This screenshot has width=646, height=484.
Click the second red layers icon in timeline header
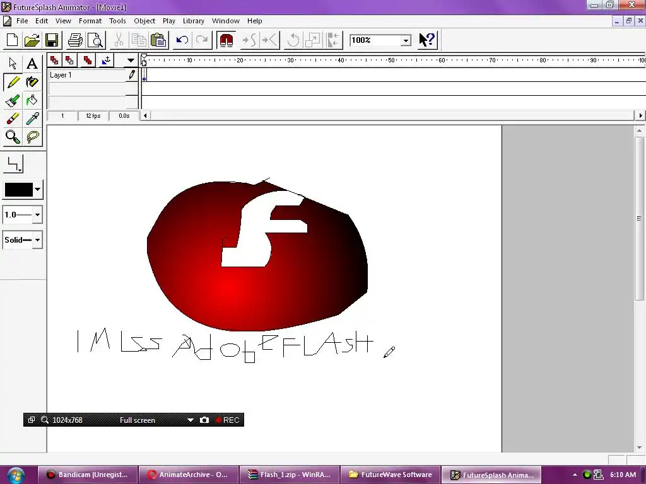pos(69,60)
